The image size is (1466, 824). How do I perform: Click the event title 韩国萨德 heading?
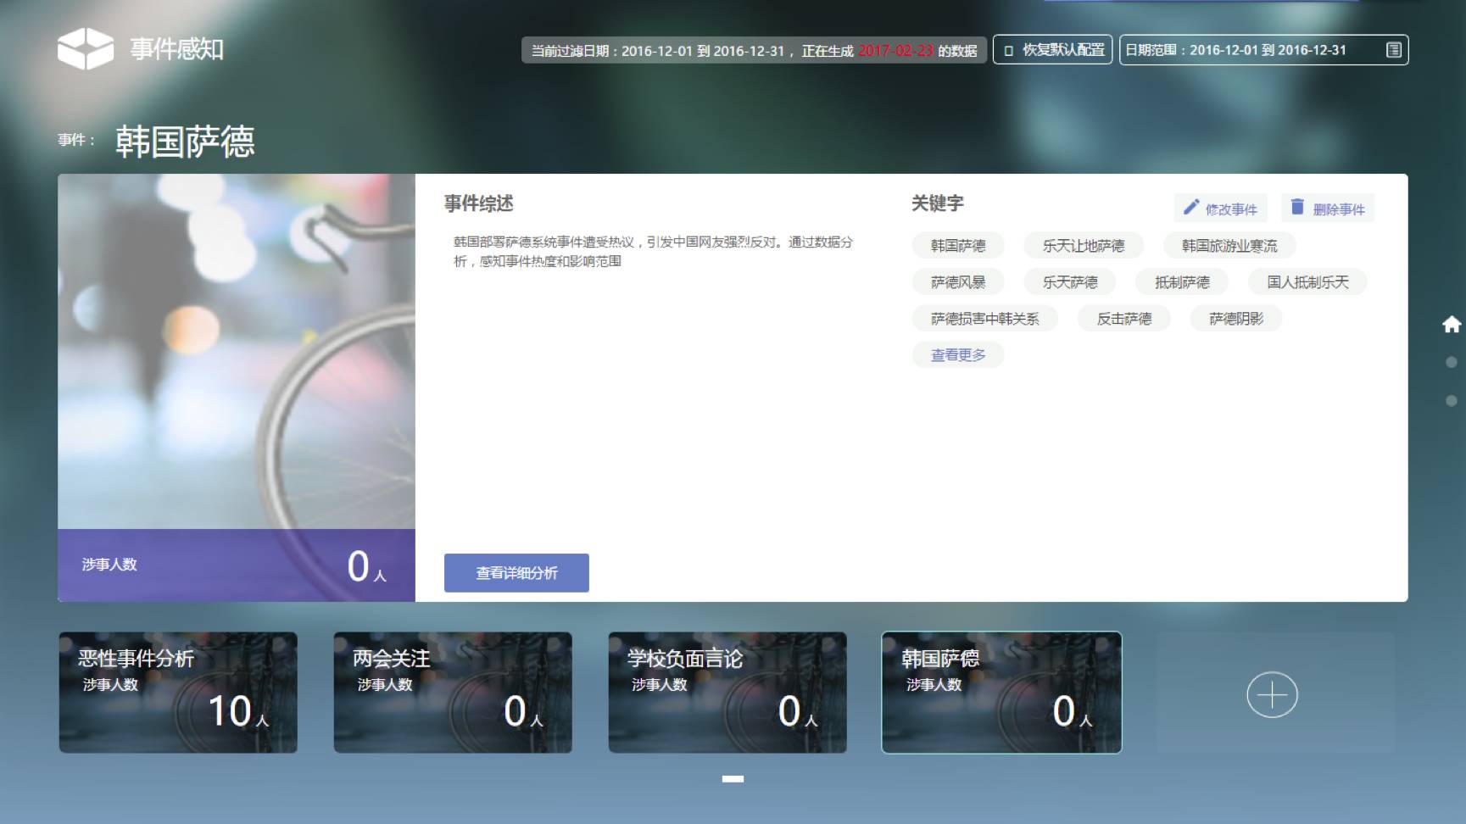[x=185, y=142]
